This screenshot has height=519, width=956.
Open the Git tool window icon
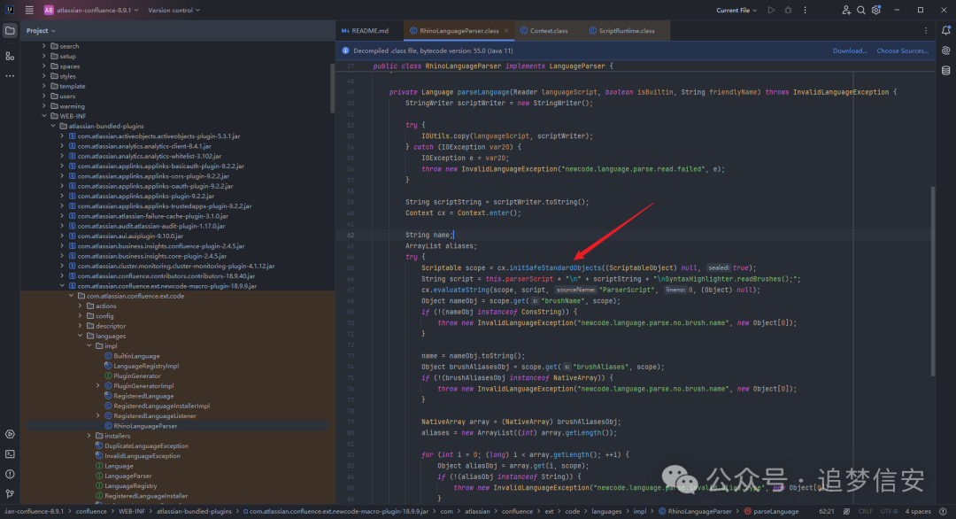(10, 493)
